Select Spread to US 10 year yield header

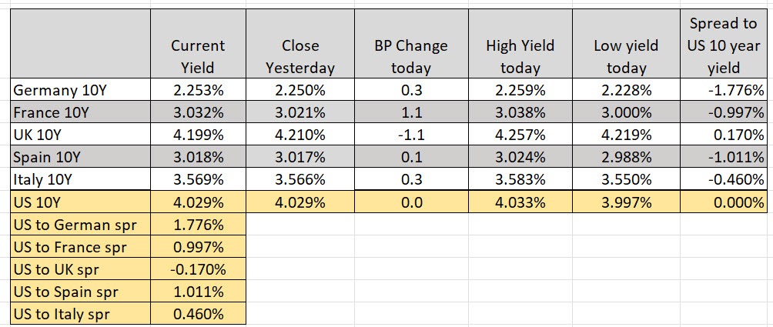pyautogui.click(x=724, y=43)
